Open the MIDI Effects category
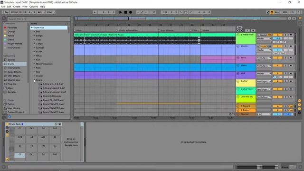 (x=14, y=76)
